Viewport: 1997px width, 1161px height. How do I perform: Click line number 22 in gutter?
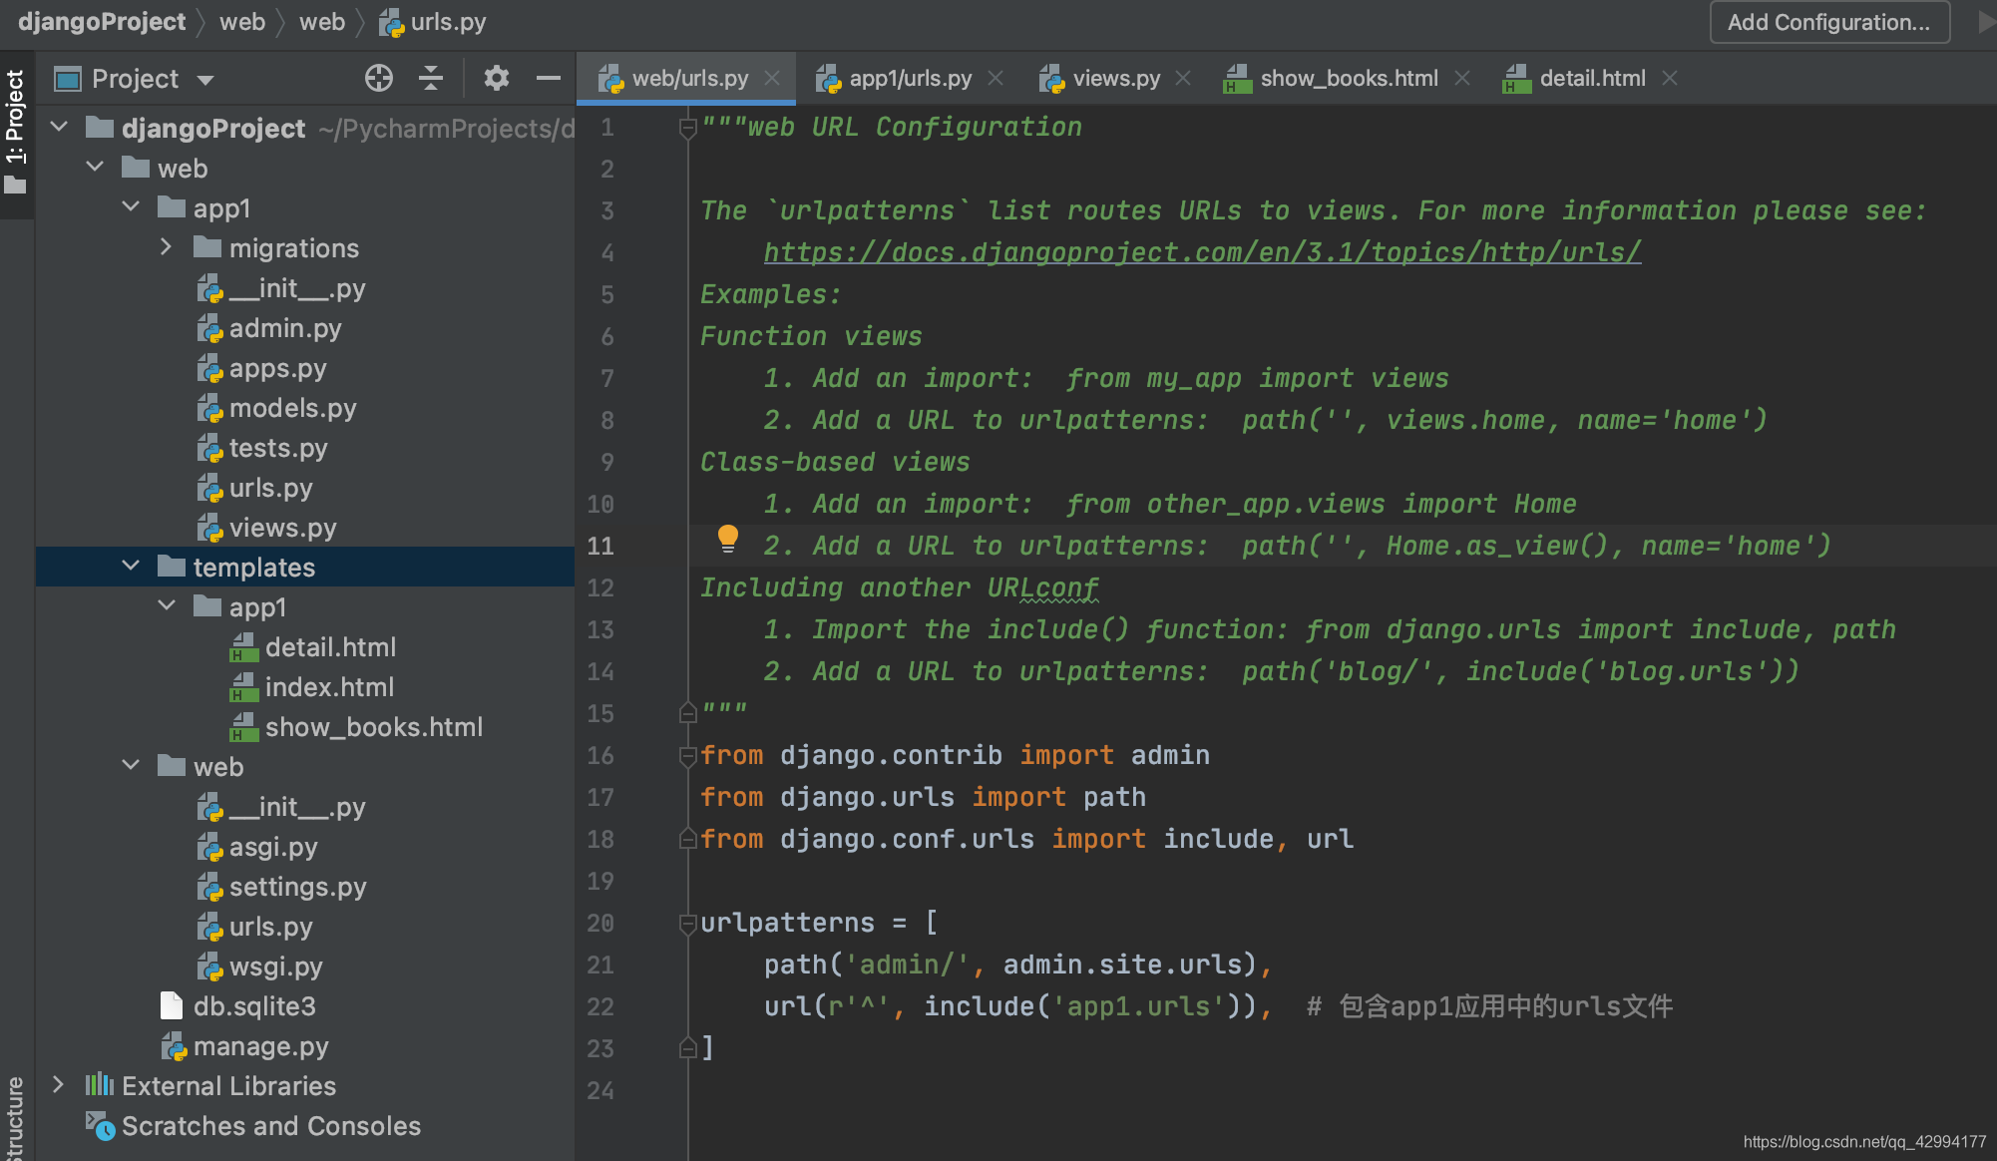point(600,1006)
